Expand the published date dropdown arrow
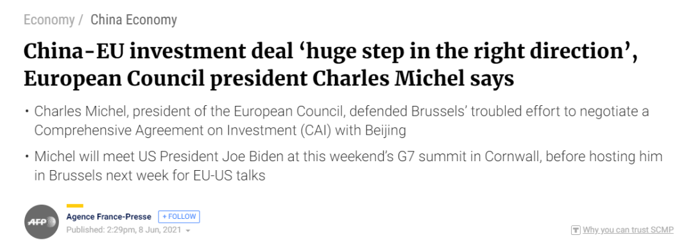 point(188,230)
